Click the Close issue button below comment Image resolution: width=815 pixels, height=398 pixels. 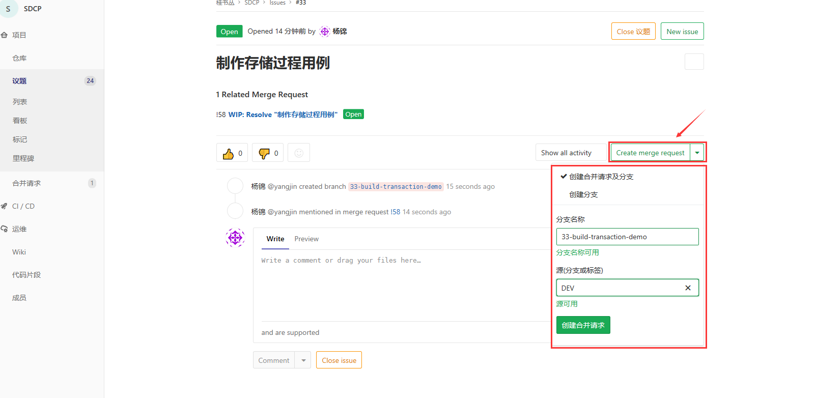[339, 360]
